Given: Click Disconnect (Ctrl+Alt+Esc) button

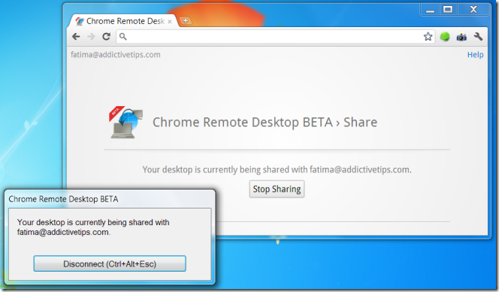Looking at the screenshot, I should 110,264.
